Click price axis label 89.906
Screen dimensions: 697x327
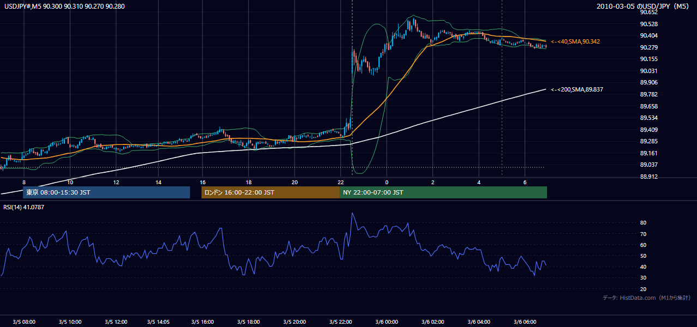pyautogui.click(x=648, y=83)
